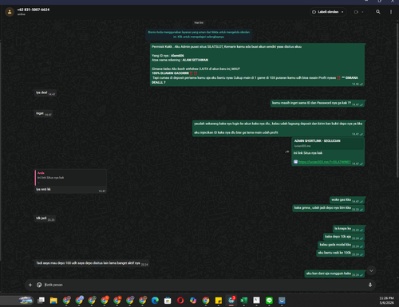Screen dimensions: 399x307
Task: Open Copilot from the taskbar
Action: click(193, 301)
